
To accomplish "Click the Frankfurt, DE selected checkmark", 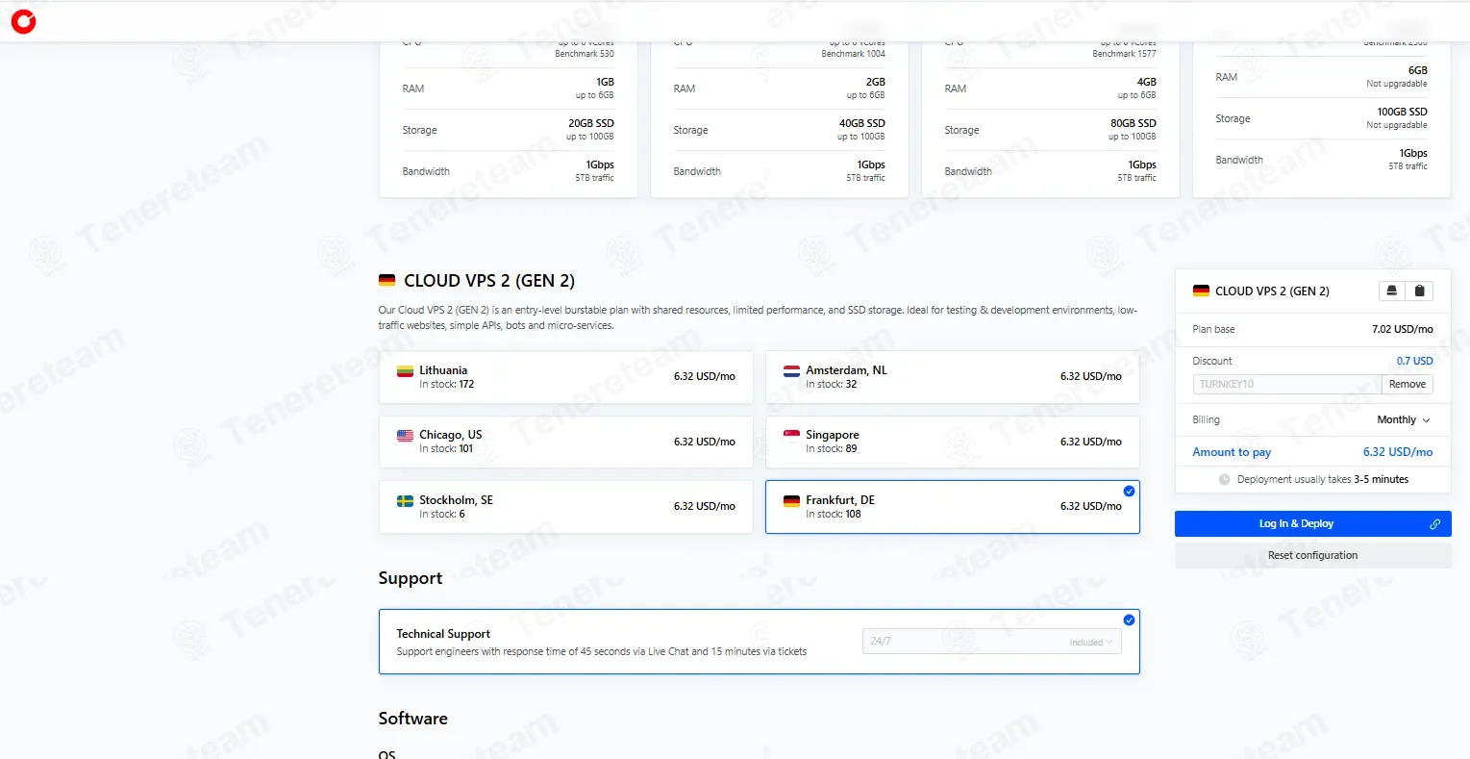I will pyautogui.click(x=1129, y=491).
